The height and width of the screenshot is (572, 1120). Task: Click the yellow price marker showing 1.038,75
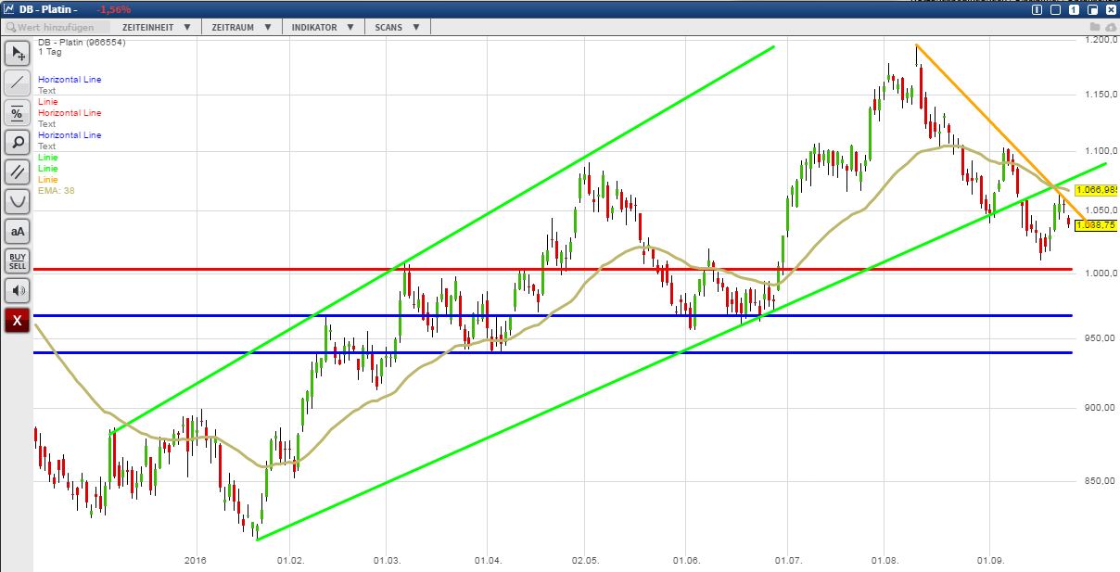click(1094, 223)
